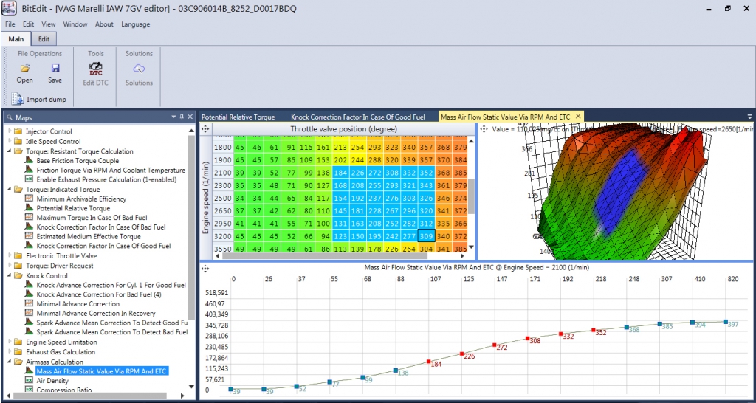
Task: Open the About menu
Action: click(104, 24)
